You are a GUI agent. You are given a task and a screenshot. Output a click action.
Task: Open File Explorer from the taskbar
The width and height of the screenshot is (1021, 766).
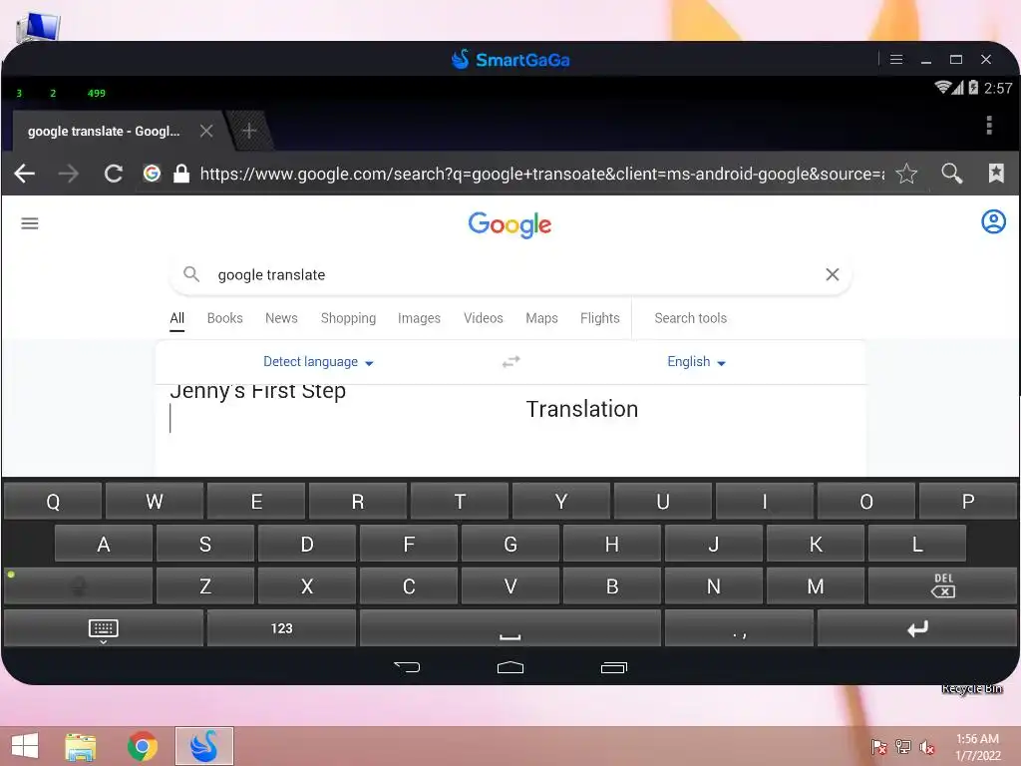[80, 746]
